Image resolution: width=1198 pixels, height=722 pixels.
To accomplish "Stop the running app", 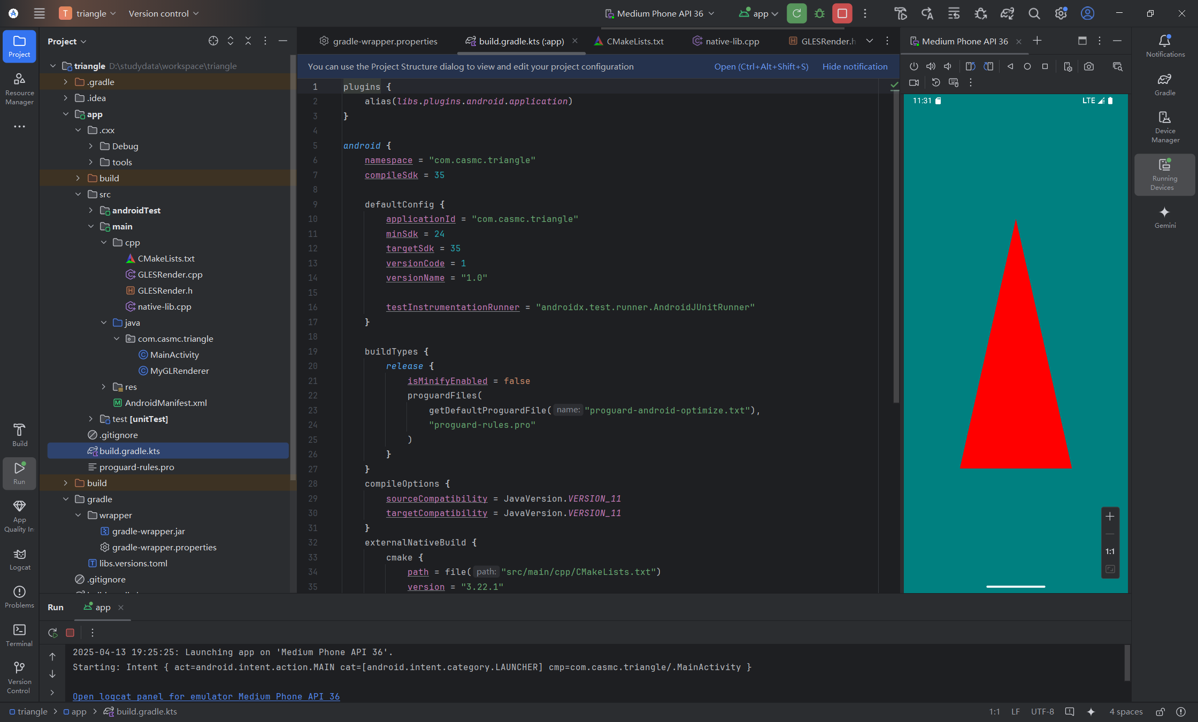I will click(x=842, y=13).
